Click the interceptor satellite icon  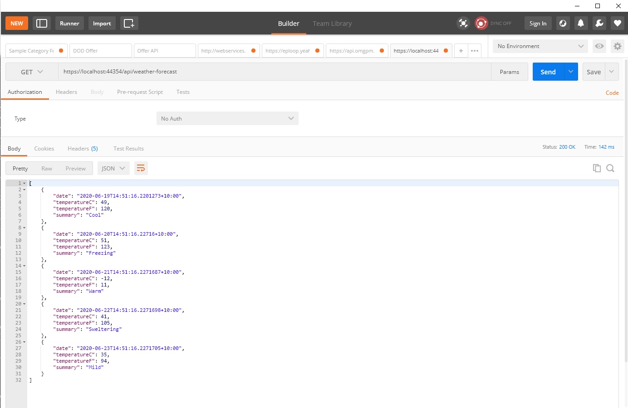[x=463, y=23]
